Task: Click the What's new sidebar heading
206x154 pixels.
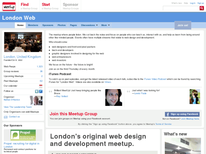Action: [x=175, y=134]
